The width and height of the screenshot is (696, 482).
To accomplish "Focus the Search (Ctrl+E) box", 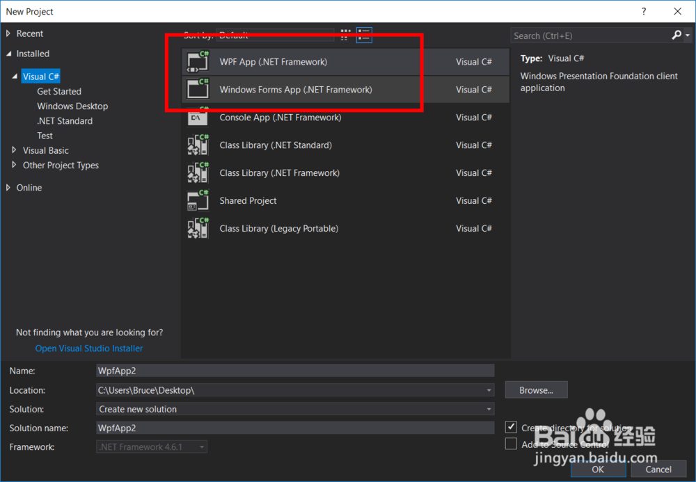I will (x=590, y=35).
